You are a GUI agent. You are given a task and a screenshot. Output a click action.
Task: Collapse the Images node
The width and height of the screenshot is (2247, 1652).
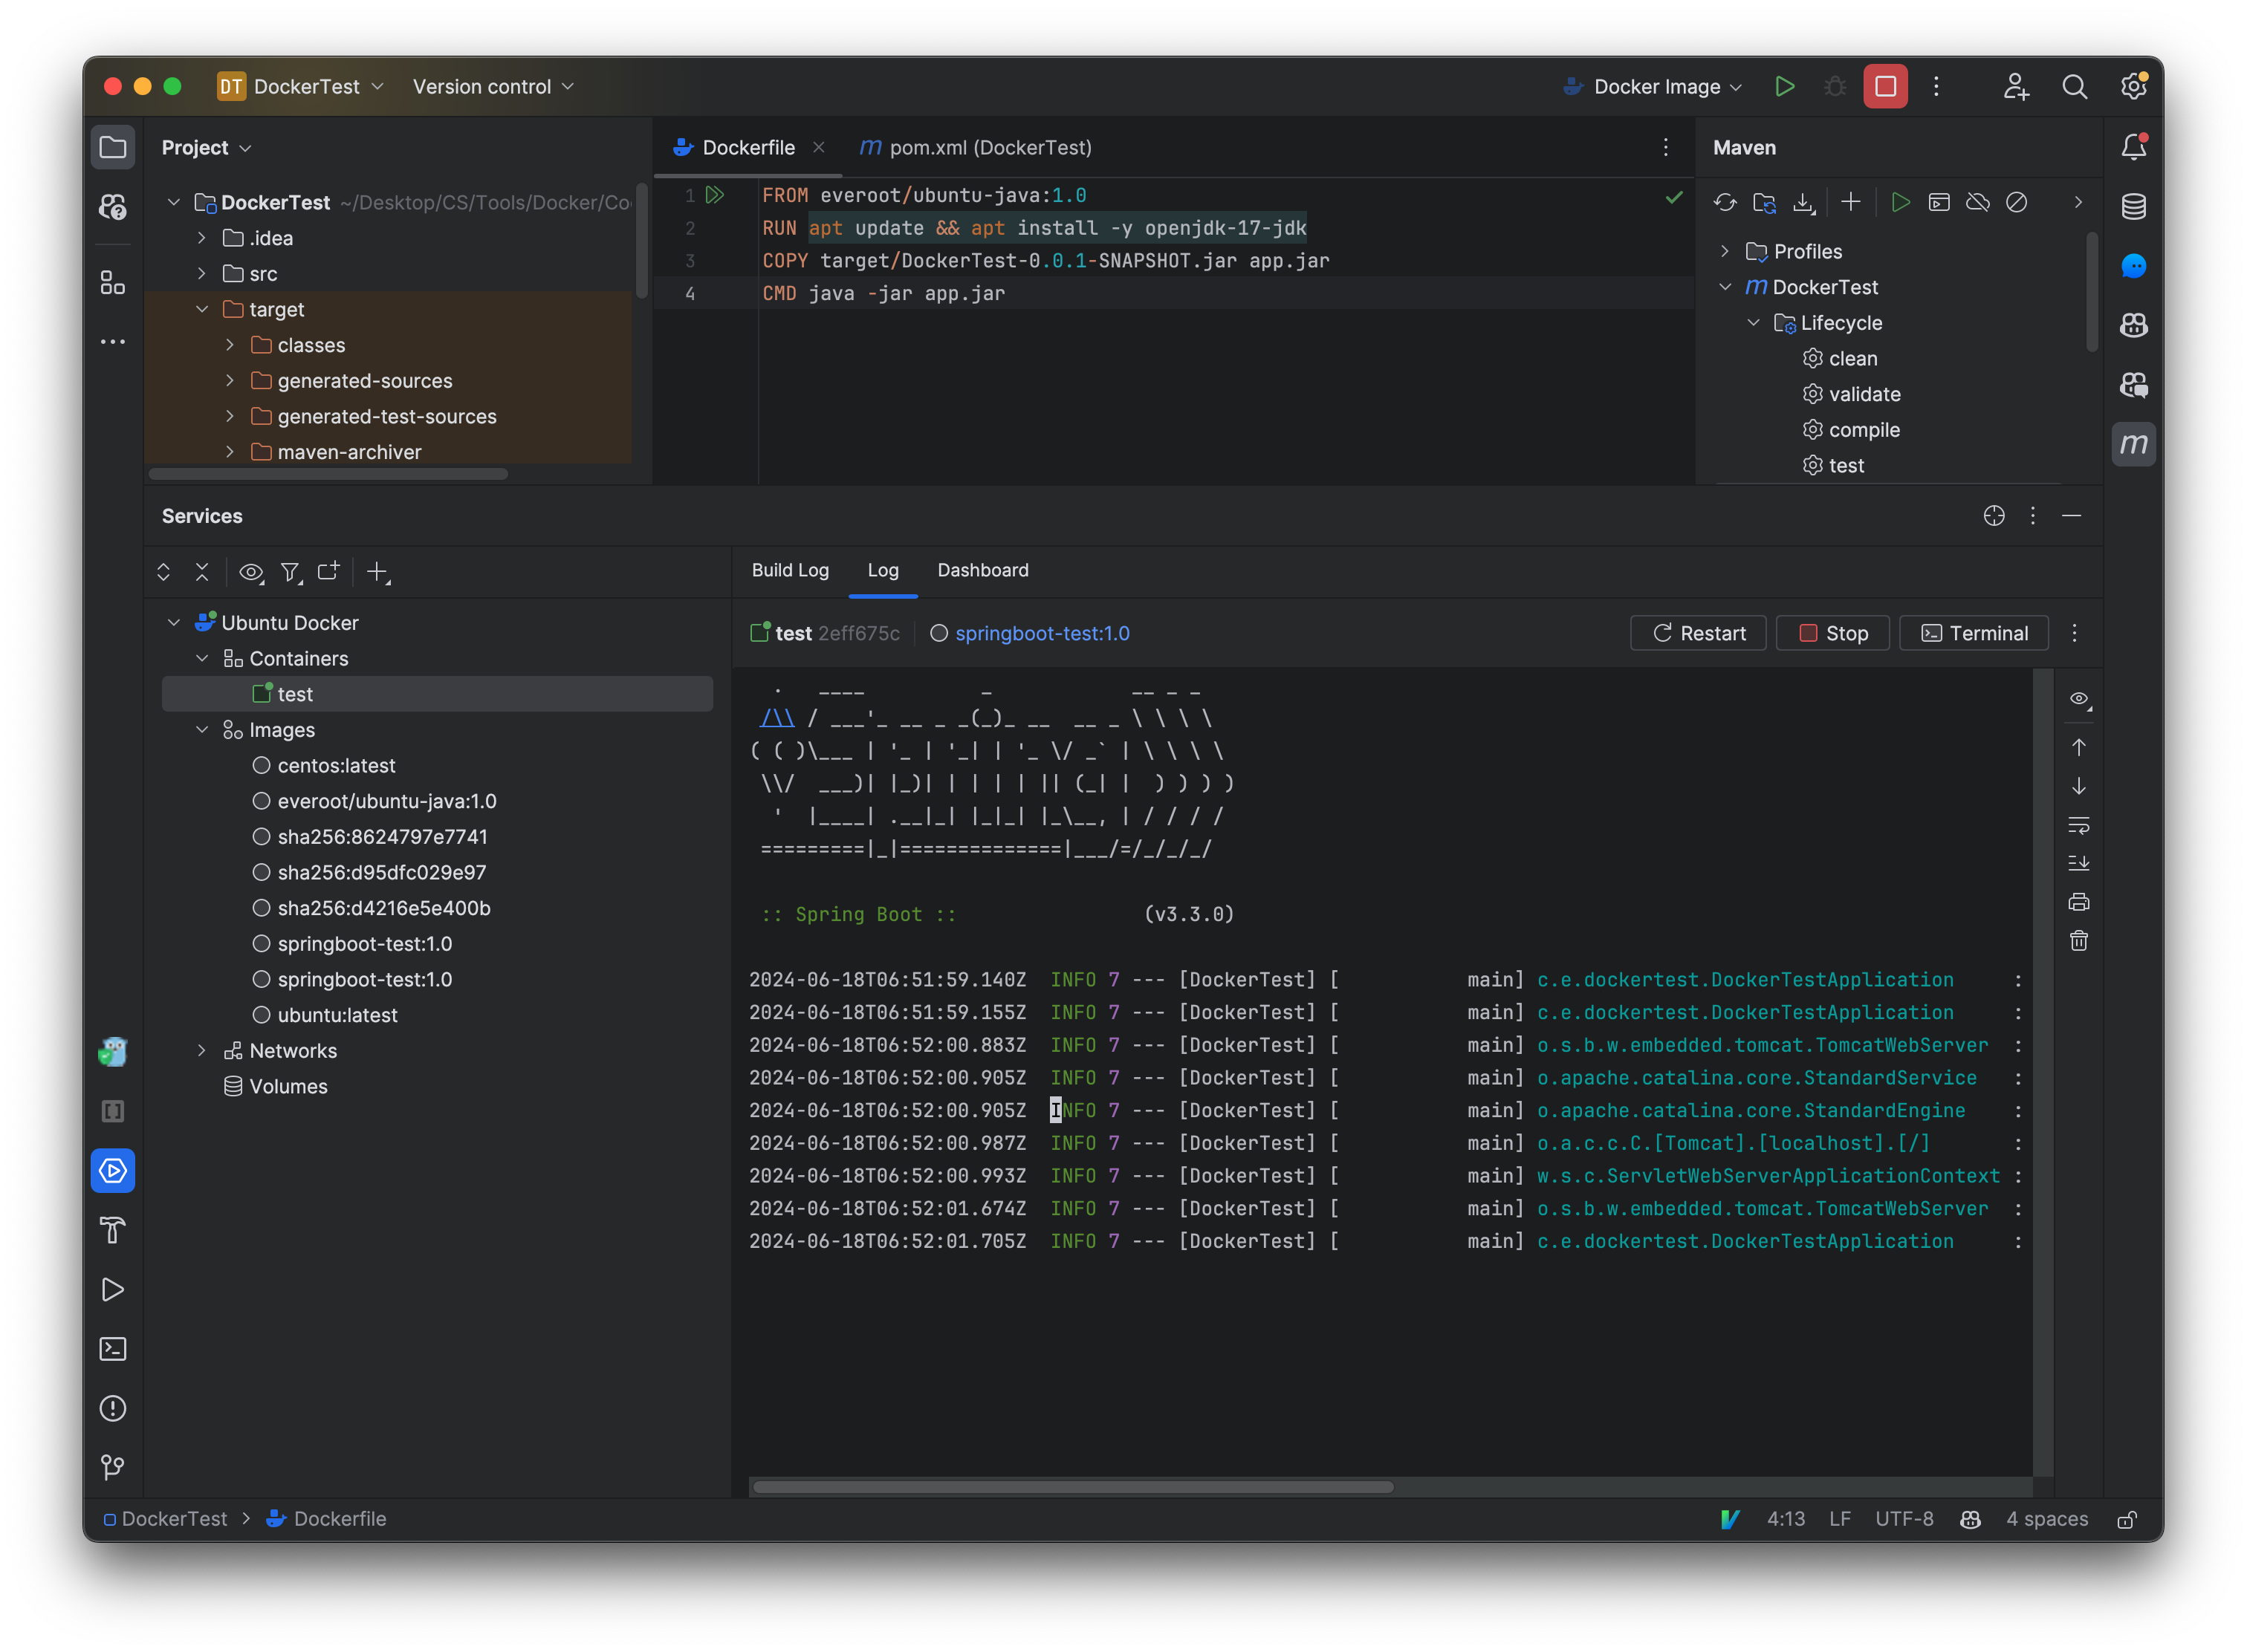[202, 730]
